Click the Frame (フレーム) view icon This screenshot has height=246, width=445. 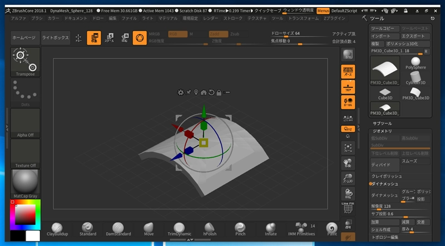click(348, 148)
